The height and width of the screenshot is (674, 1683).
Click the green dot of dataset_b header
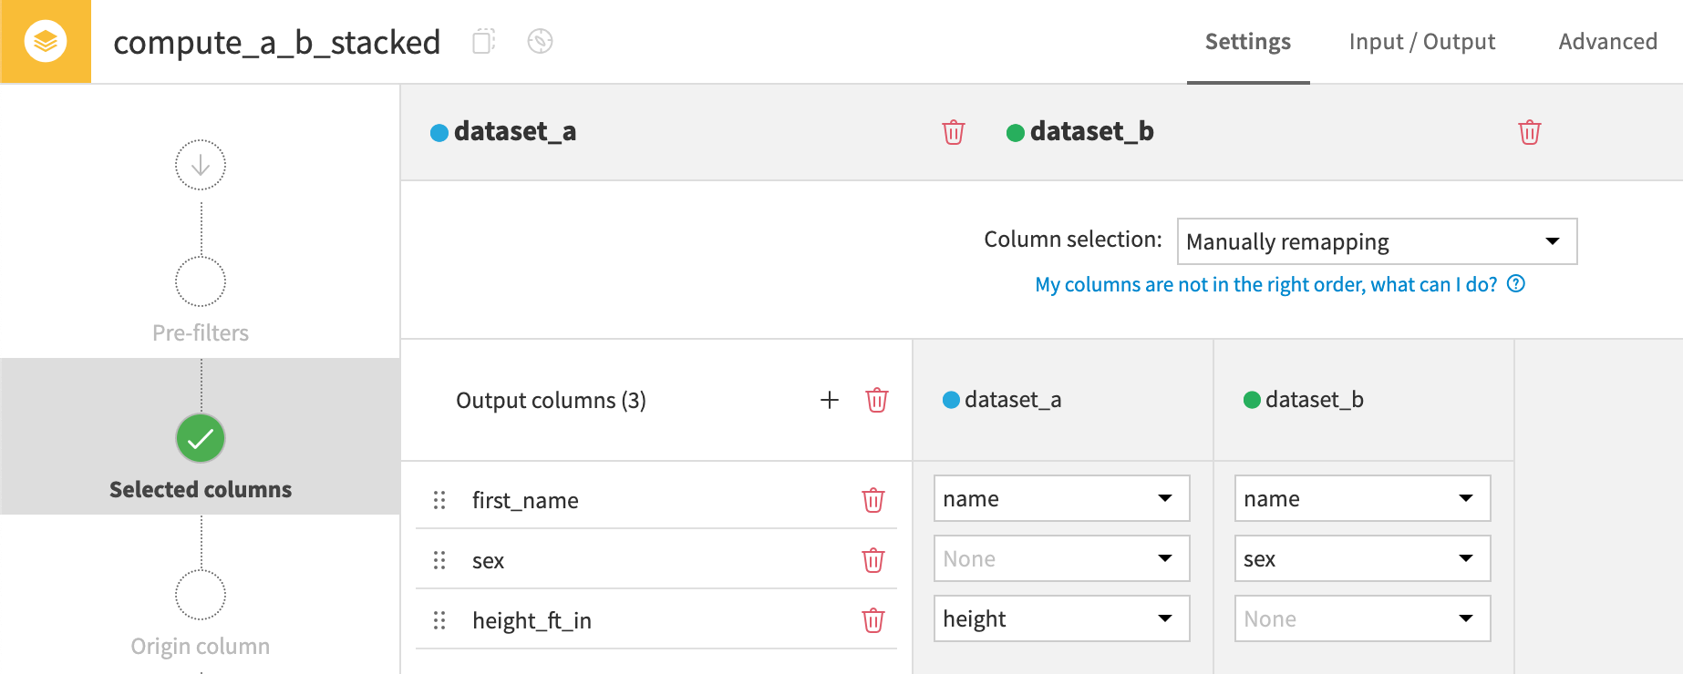[1016, 133]
